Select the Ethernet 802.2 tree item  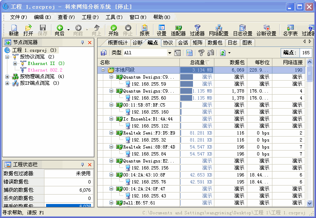[x=45, y=70]
